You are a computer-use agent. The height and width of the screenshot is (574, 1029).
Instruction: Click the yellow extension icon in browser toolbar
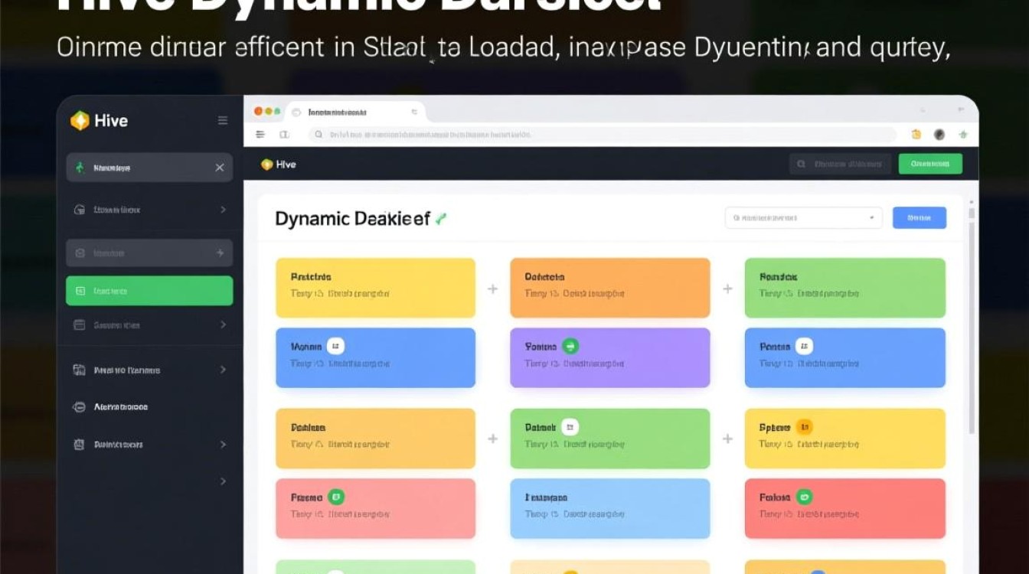point(916,134)
